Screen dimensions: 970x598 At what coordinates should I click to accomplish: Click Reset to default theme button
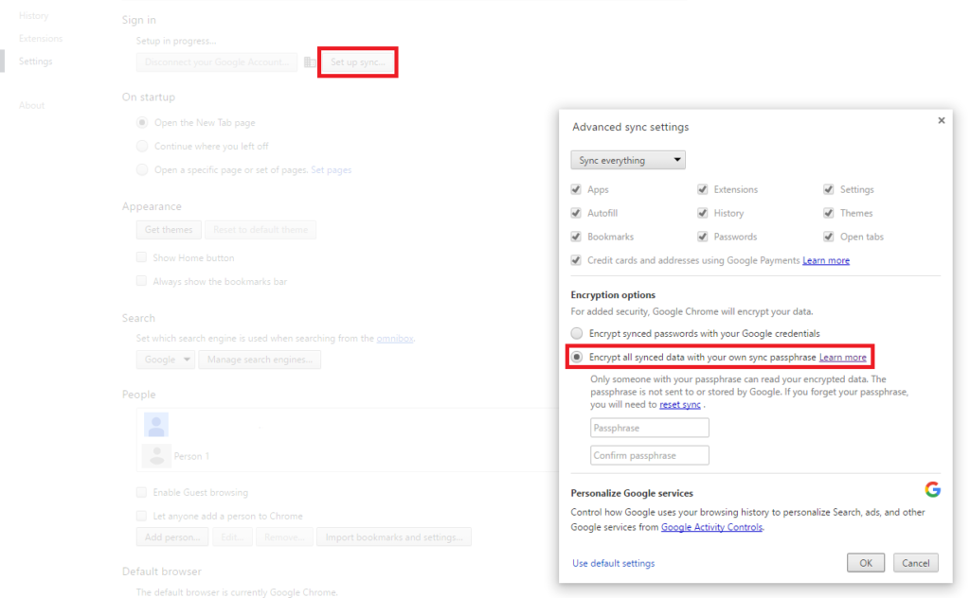pyautogui.click(x=260, y=230)
